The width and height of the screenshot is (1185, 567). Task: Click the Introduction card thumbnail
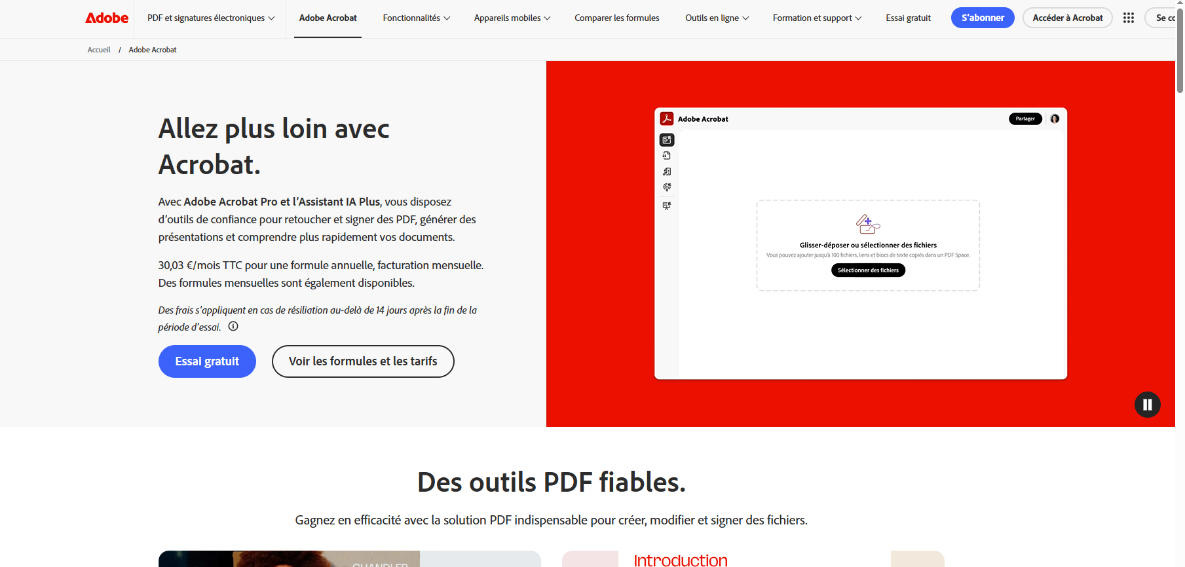pyautogui.click(x=753, y=559)
